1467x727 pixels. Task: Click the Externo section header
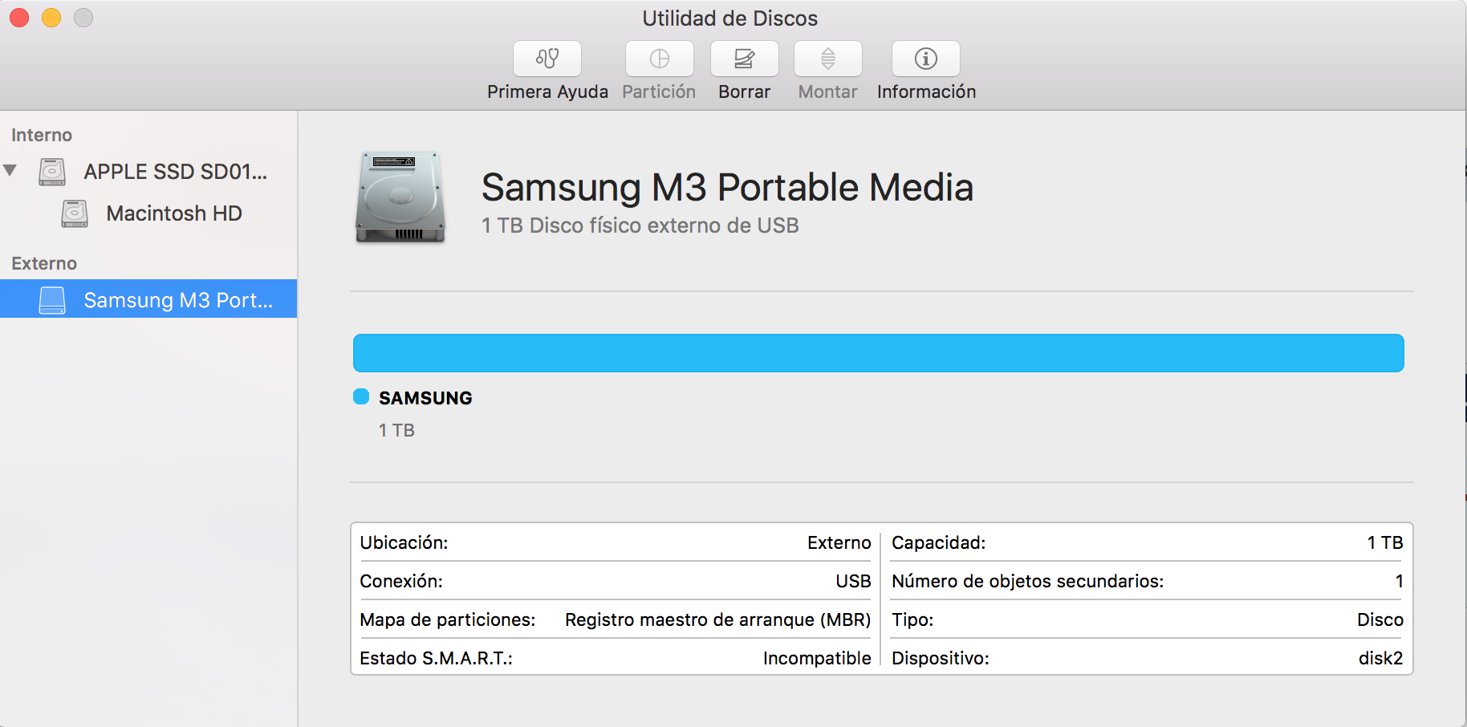point(44,263)
